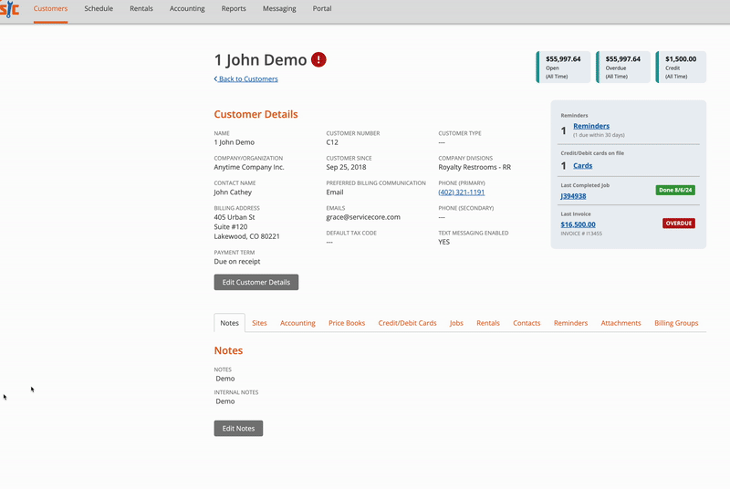Open the Portal menu
Image resolution: width=730 pixels, height=489 pixels.
coord(322,8)
